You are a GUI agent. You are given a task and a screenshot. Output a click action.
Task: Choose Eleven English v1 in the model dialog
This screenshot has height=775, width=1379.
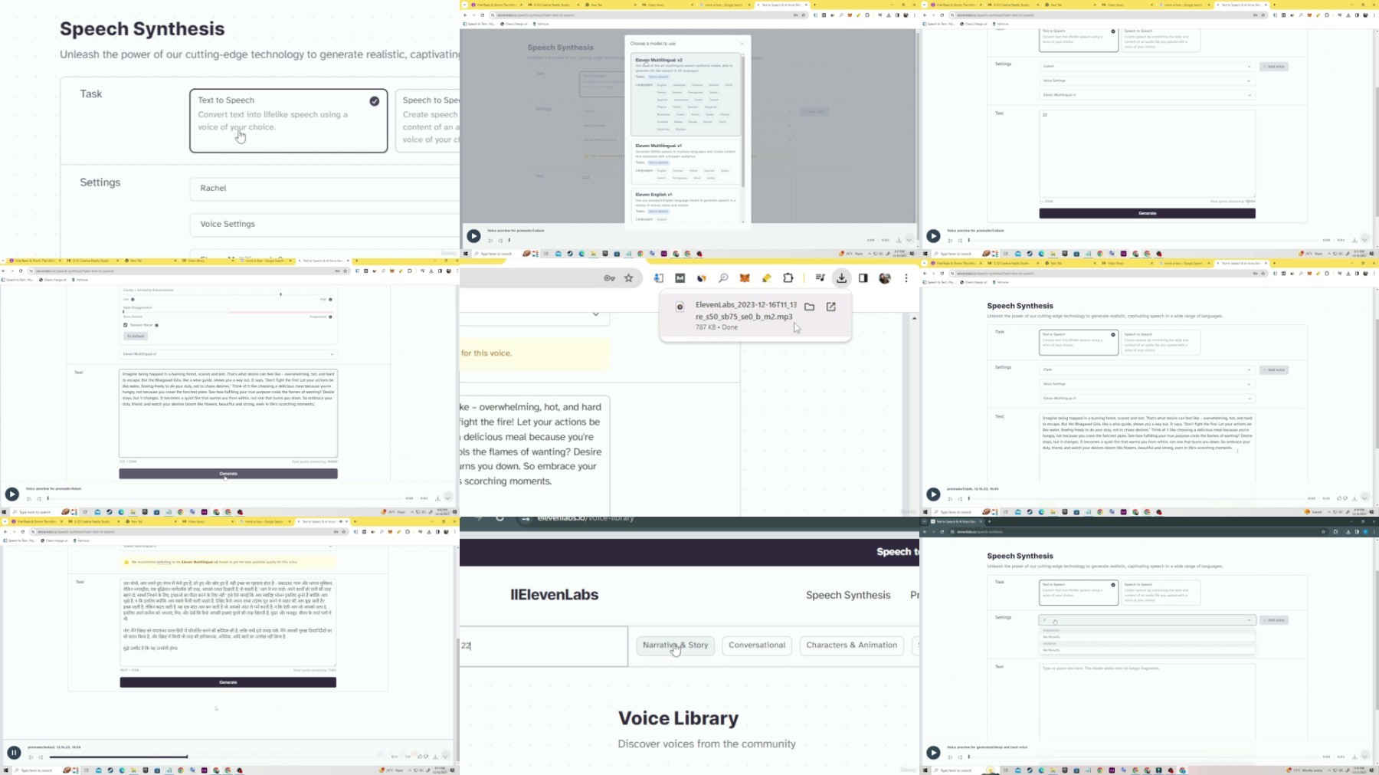pyautogui.click(x=686, y=206)
